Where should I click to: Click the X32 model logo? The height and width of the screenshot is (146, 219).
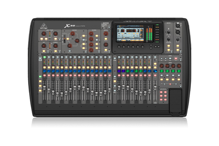pyautogui.click(x=70, y=26)
